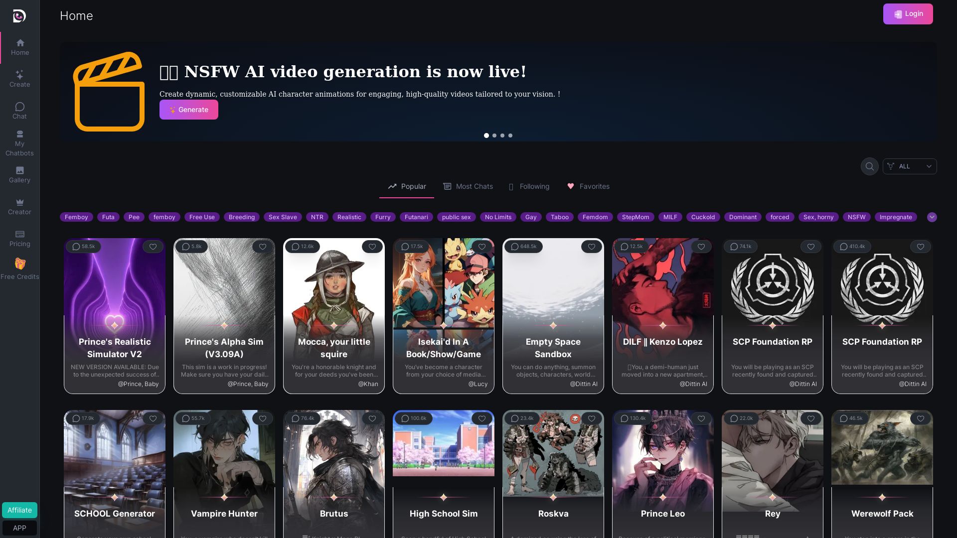Favorite the Werewolf Pack card

click(920, 418)
